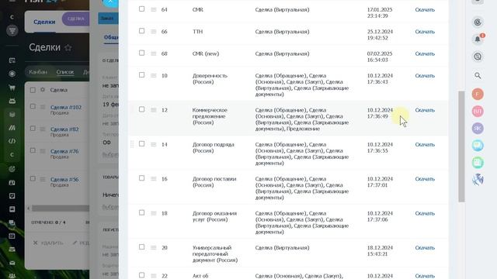The image size is (497, 279).
Task: Click the envelope mail icon in left sidebar
Action: pyautogui.click(x=12, y=263)
